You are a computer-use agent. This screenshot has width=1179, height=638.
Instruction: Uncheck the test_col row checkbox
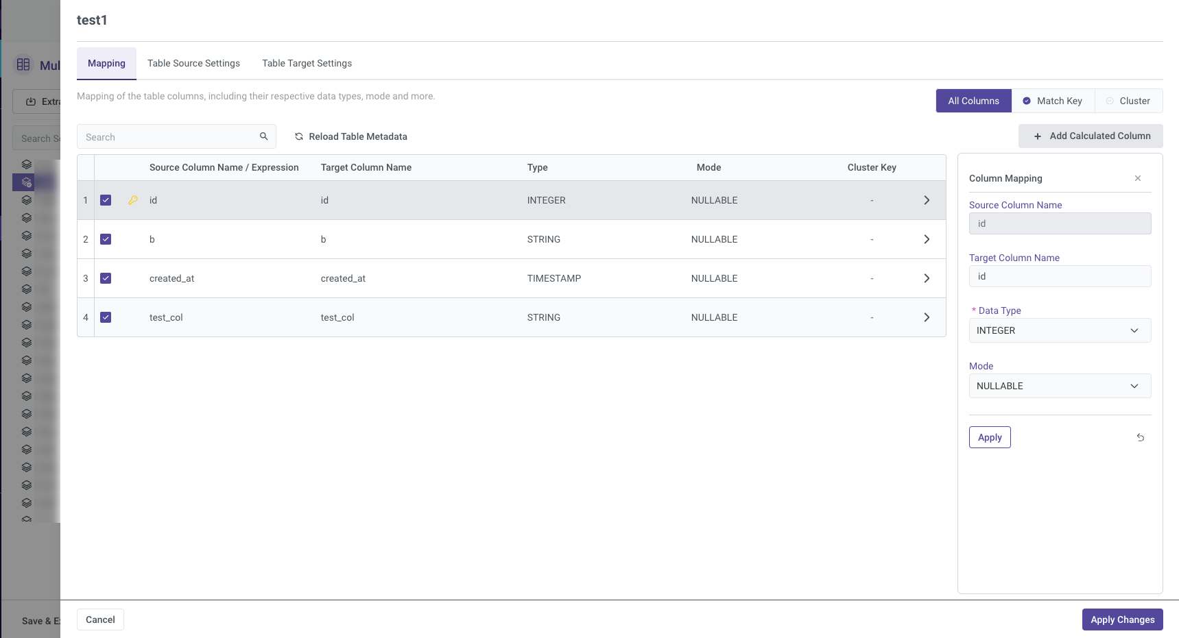tap(106, 317)
